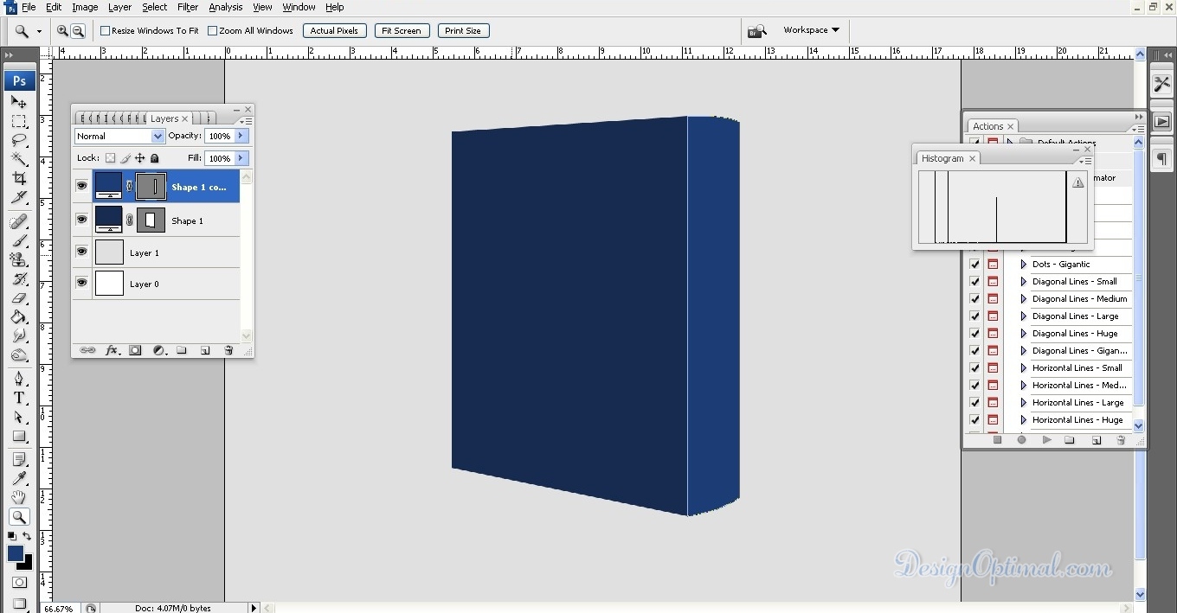This screenshot has width=1177, height=613.
Task: Expand the Dots - Gigantic action
Action: 1024,265
